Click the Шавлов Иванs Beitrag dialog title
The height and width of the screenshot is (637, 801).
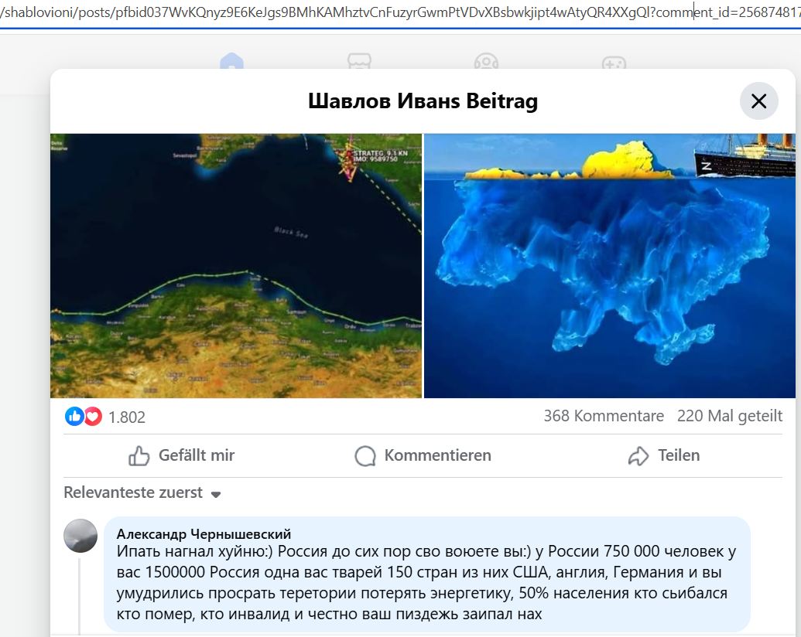point(423,101)
